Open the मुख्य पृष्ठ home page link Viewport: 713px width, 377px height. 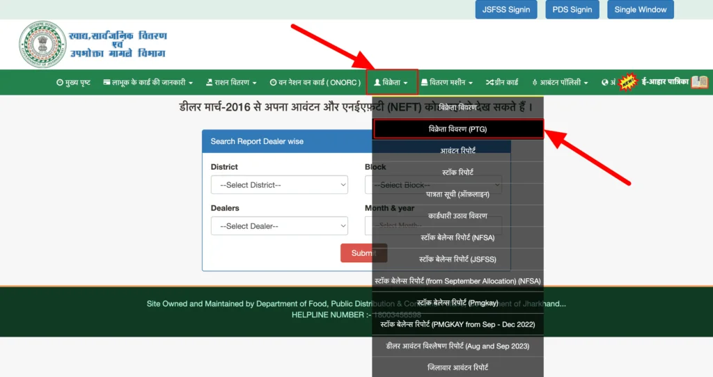tap(73, 83)
